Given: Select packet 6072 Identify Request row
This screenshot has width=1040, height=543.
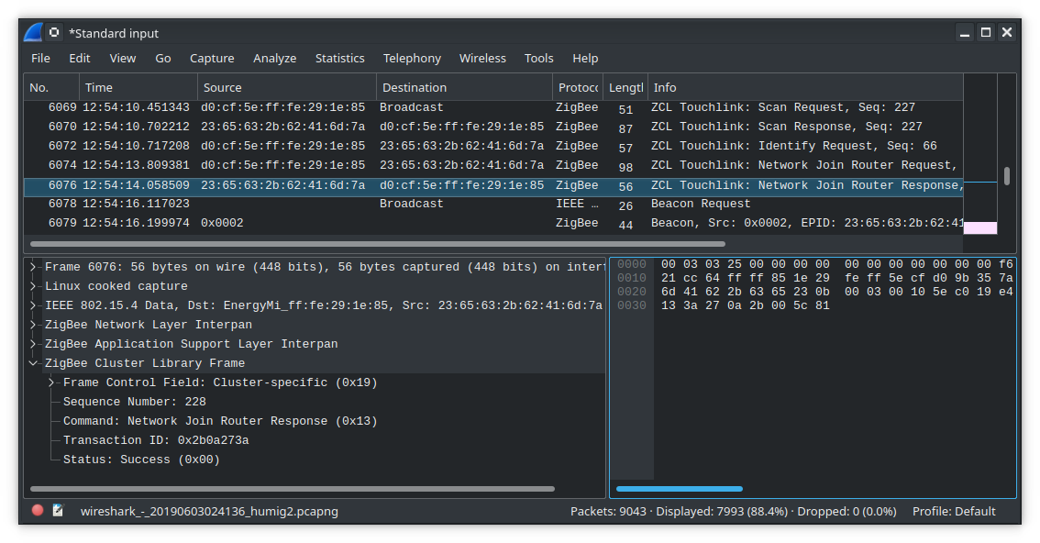Looking at the screenshot, I should pos(493,146).
